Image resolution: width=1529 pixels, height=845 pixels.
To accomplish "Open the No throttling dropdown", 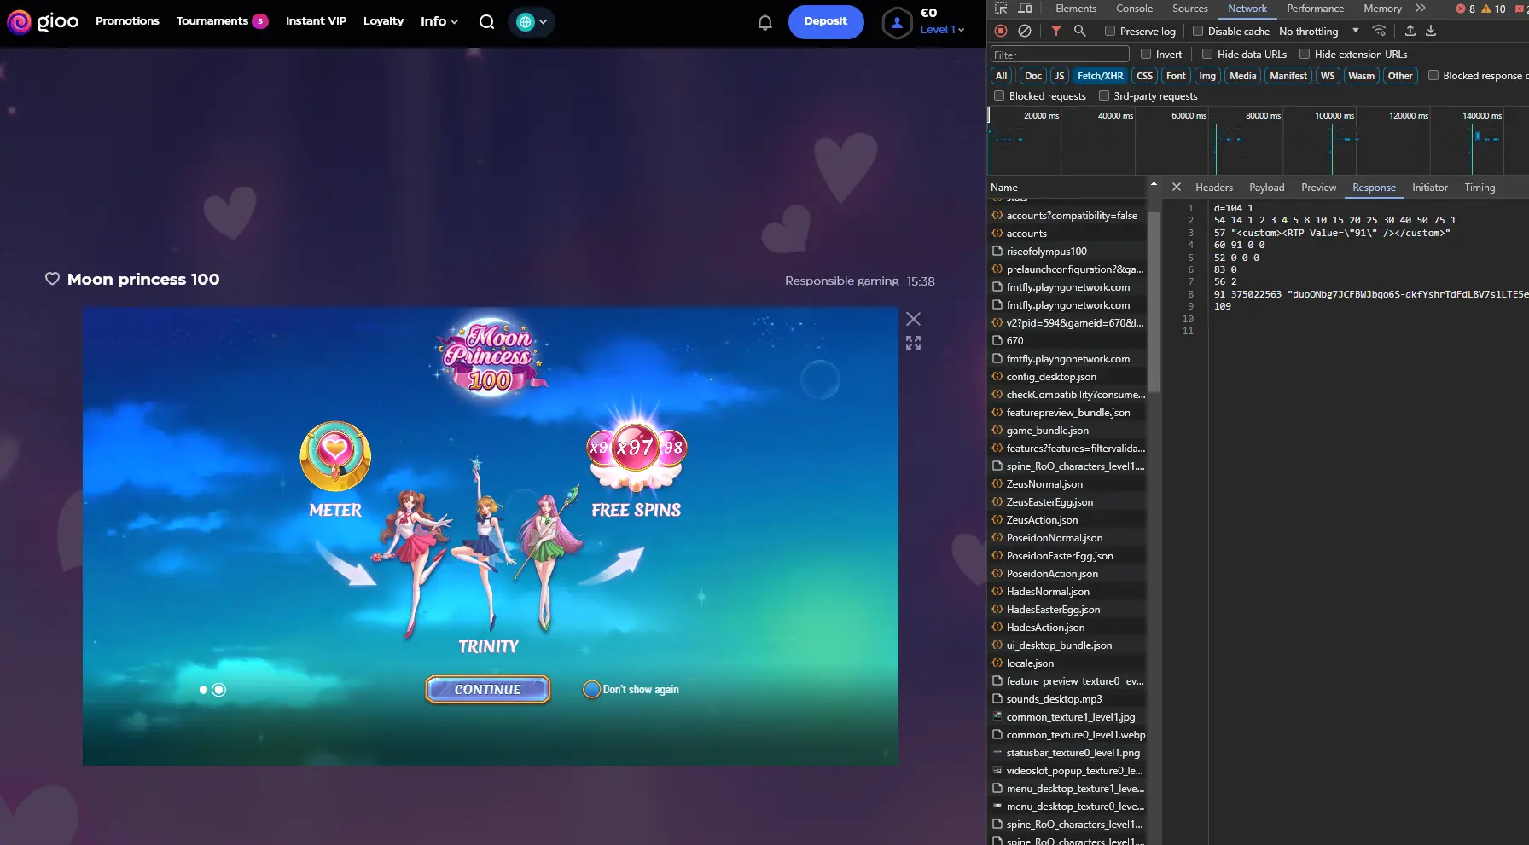I will 1318,31.
